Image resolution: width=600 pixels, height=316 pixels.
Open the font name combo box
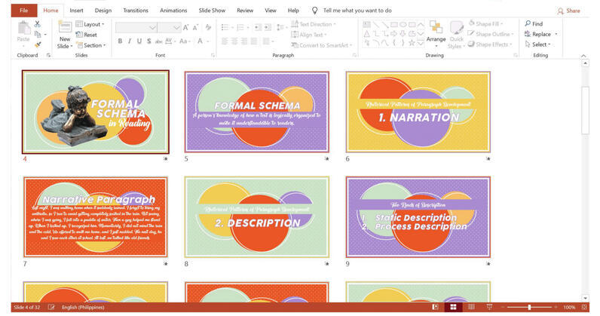tap(136, 28)
